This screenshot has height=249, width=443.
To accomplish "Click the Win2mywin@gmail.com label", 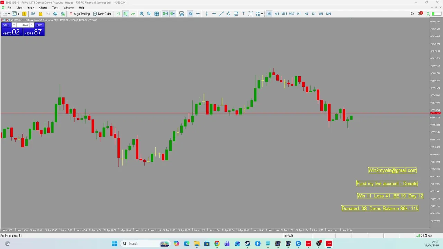I will [x=392, y=170].
